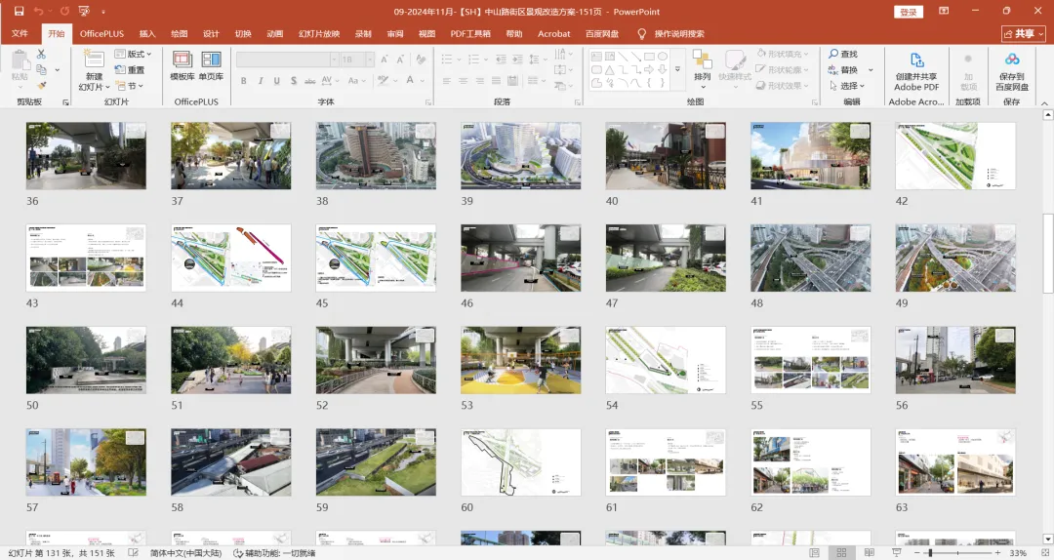This screenshot has height=560, width=1054.
Task: Start slideshow from beginning icon
Action: 84,12
